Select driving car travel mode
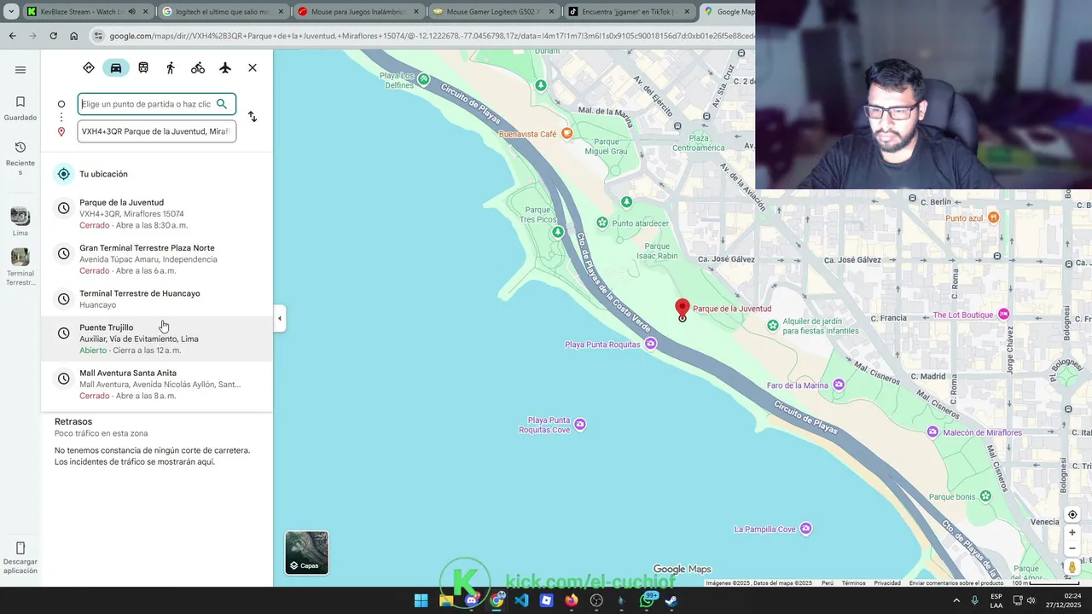Viewport: 1092px width, 614px height. (x=116, y=67)
